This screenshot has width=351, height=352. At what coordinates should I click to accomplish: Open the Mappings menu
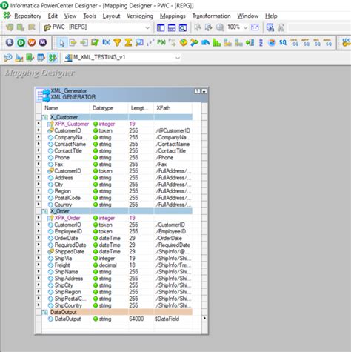(x=173, y=16)
